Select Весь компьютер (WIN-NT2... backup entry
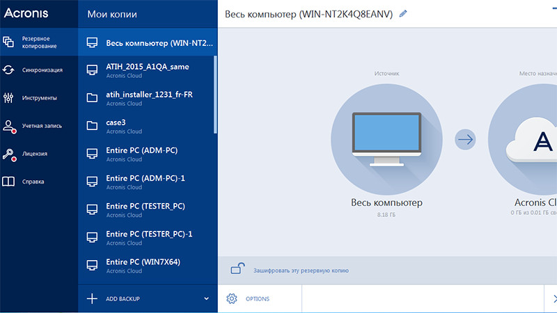The height and width of the screenshot is (313, 557). click(148, 42)
